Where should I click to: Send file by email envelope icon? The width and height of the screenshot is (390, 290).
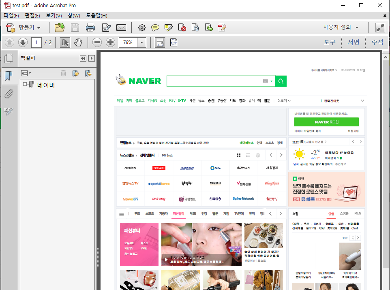tap(121, 27)
